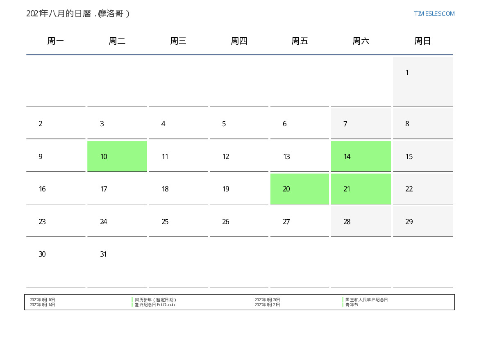
Task: Pick day 11 in the calendar
Action: coord(178,156)
